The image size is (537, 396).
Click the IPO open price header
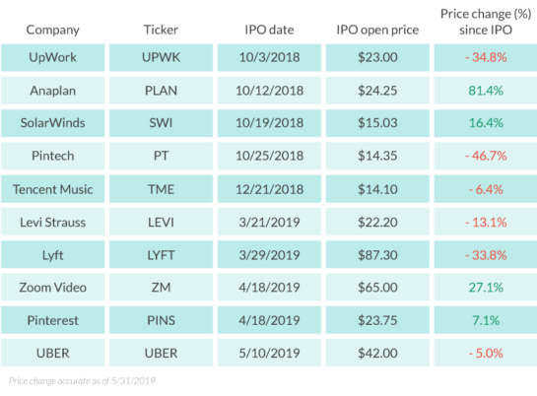point(377,31)
